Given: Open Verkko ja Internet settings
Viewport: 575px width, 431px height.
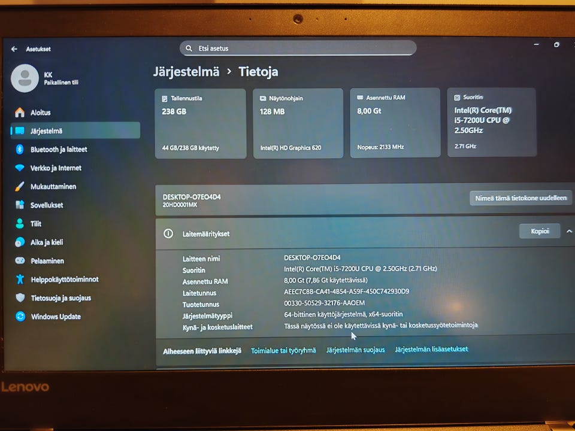Looking at the screenshot, I should coord(75,168).
